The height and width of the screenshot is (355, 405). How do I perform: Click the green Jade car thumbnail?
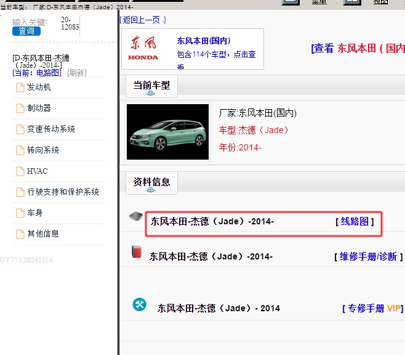pyautogui.click(x=167, y=131)
